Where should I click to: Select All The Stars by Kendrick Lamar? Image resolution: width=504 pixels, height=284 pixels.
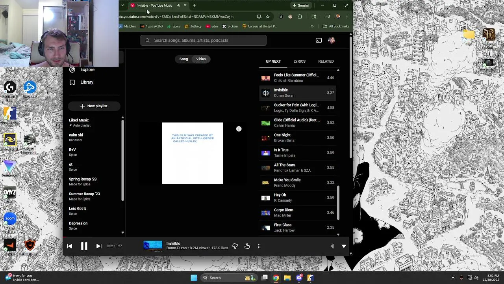point(298,168)
